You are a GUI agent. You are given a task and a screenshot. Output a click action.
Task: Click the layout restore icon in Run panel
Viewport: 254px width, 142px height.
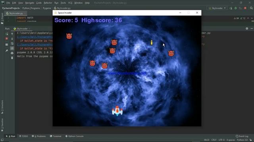coord(7,45)
